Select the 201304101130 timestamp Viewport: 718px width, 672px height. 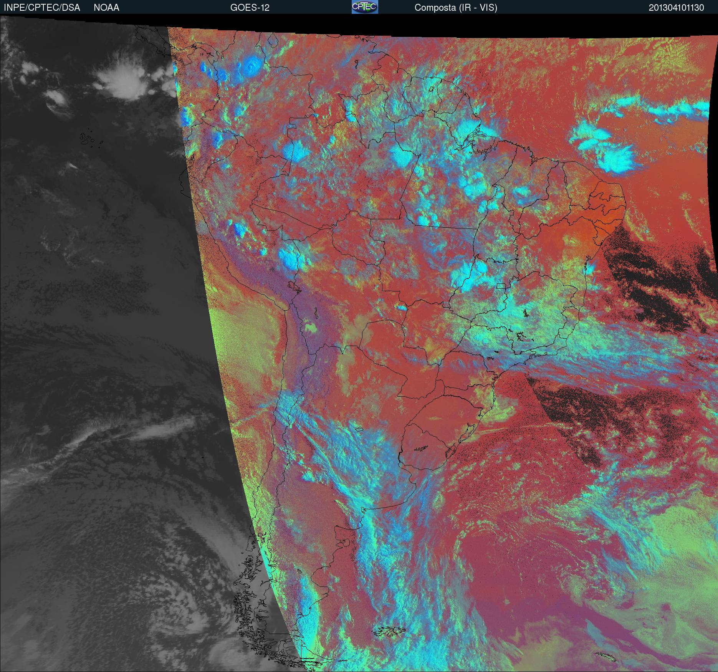(x=677, y=8)
